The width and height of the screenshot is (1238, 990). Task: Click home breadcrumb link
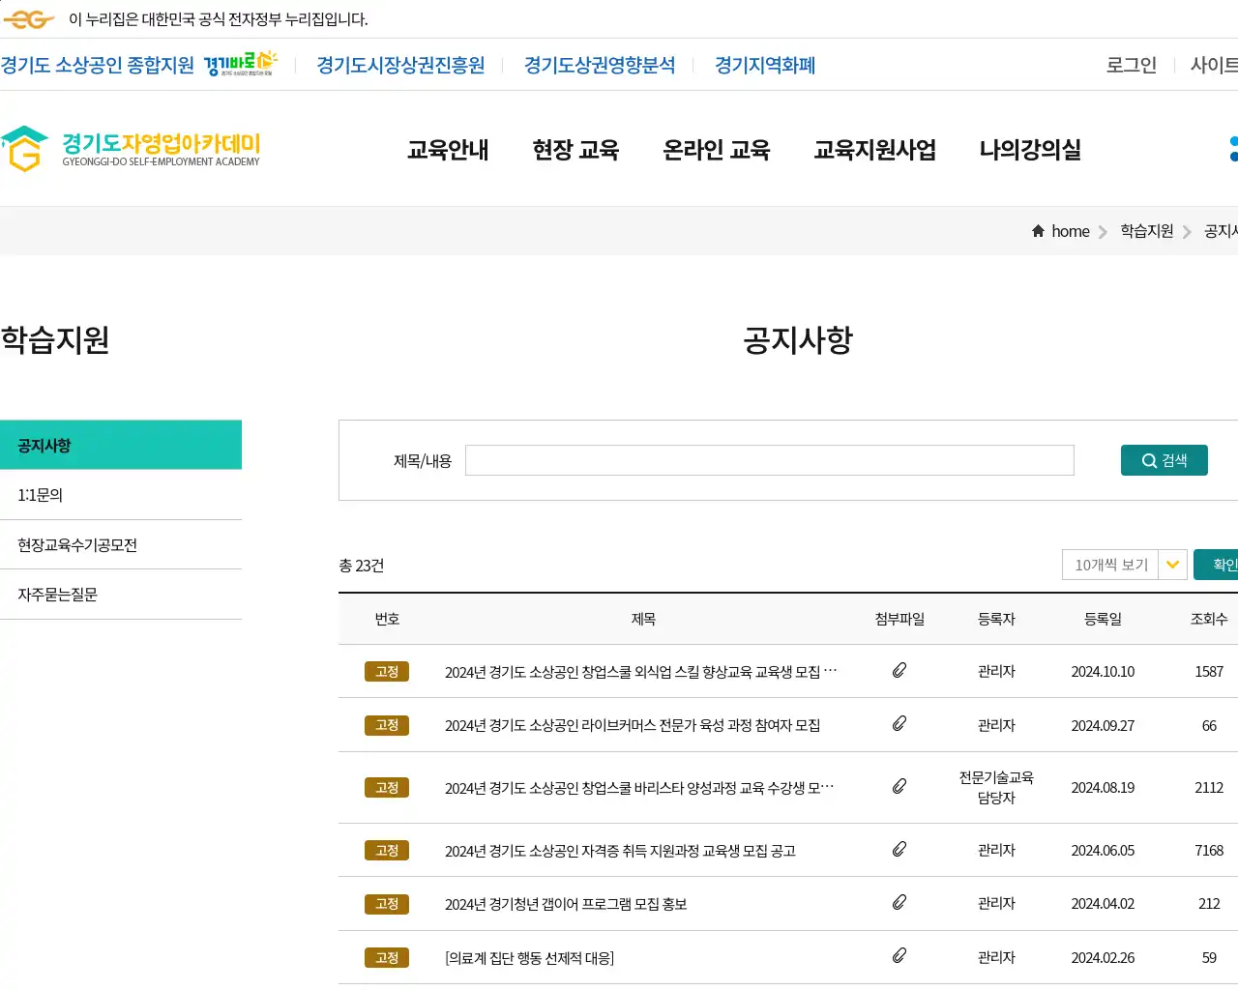pyautogui.click(x=1071, y=231)
